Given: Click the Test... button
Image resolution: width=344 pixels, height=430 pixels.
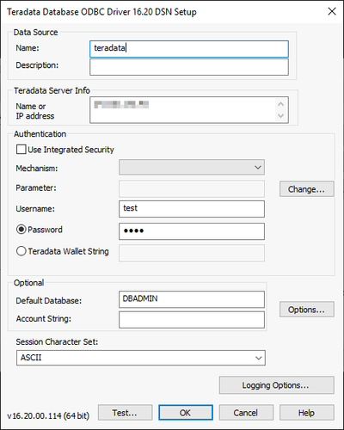Looking at the screenshot, I should pyautogui.click(x=125, y=413).
